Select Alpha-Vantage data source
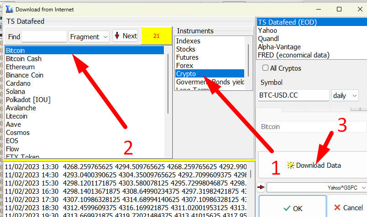 point(279,46)
